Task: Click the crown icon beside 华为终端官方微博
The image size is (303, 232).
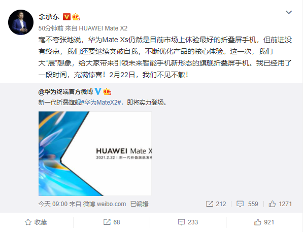Action: click(107, 91)
